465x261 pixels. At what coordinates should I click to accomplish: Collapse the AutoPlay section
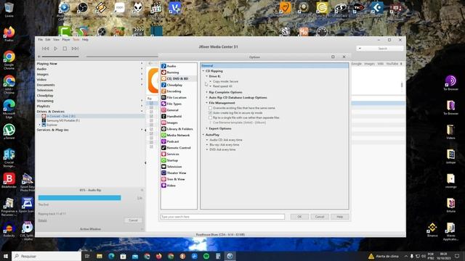[203, 135]
